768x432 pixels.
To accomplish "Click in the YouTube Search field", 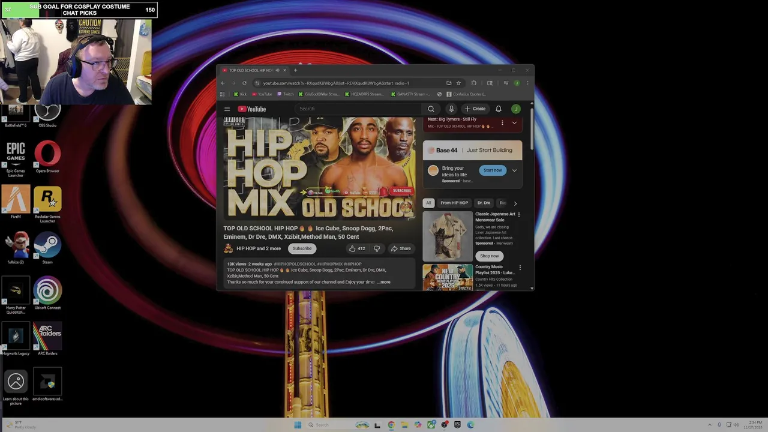I will click(358, 109).
